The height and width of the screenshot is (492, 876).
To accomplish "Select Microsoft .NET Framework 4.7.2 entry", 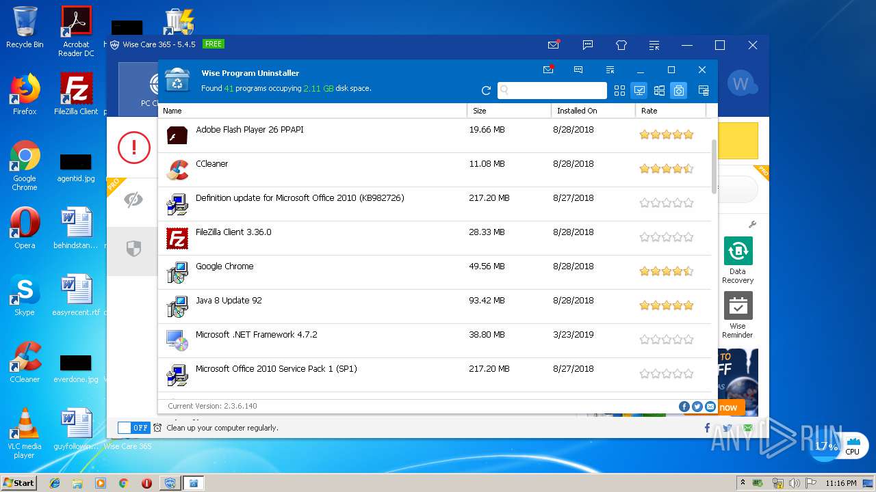I will point(435,340).
